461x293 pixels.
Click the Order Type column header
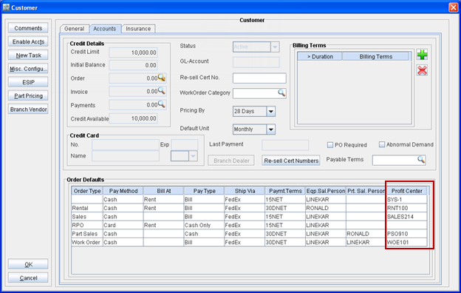tap(87, 191)
